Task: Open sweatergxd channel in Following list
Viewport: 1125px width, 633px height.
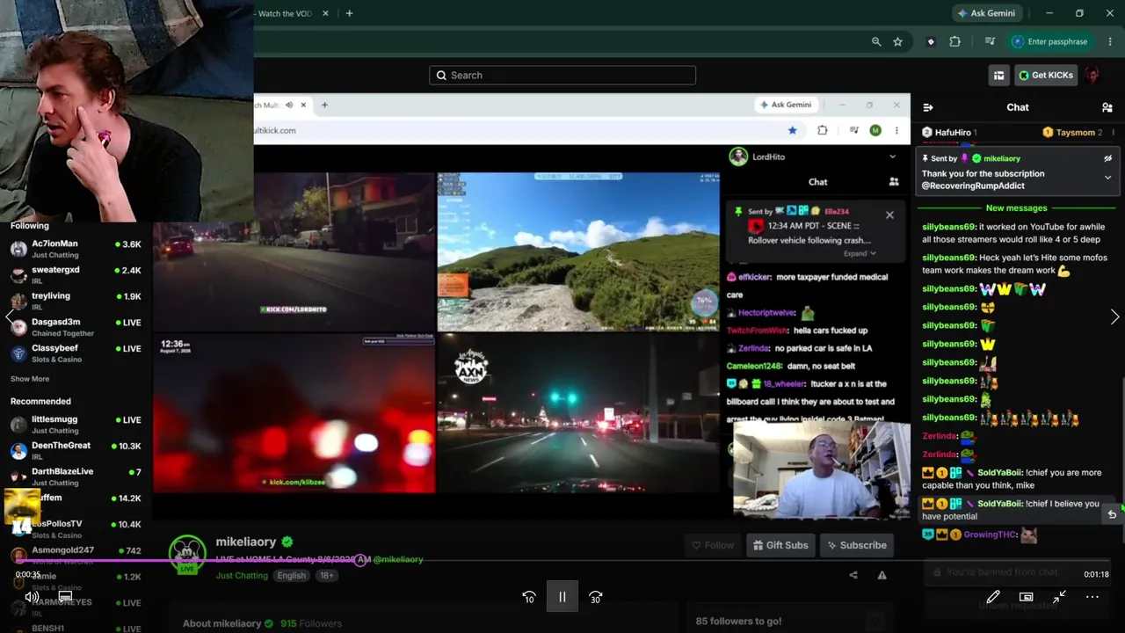Action: click(x=76, y=275)
